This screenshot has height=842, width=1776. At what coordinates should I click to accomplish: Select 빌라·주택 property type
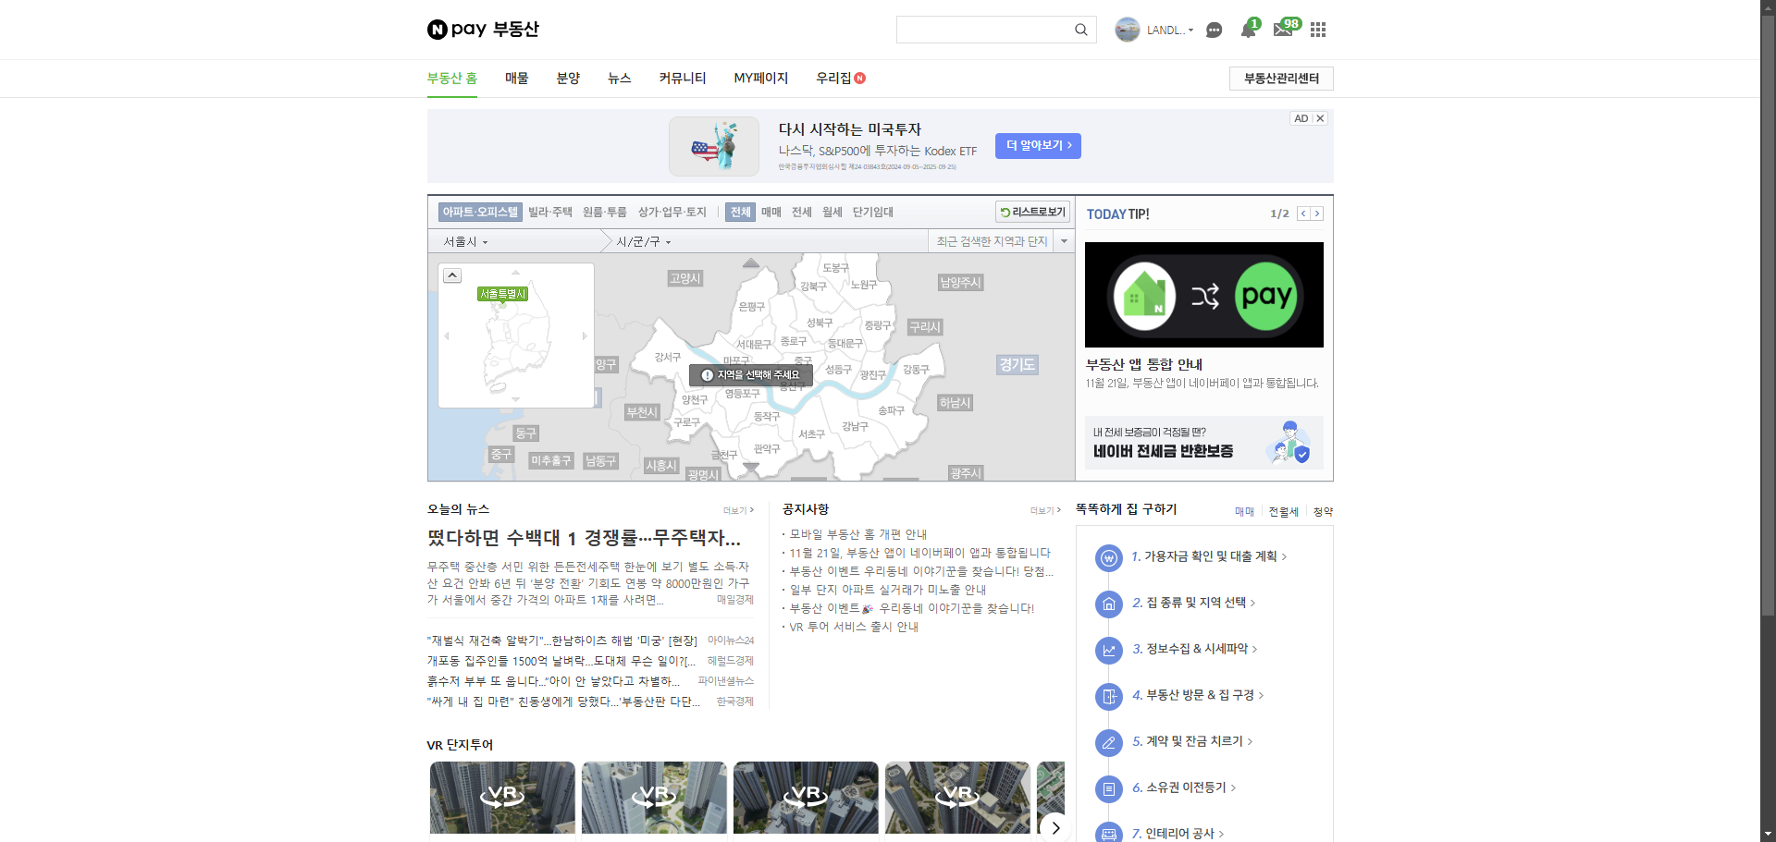(x=550, y=212)
